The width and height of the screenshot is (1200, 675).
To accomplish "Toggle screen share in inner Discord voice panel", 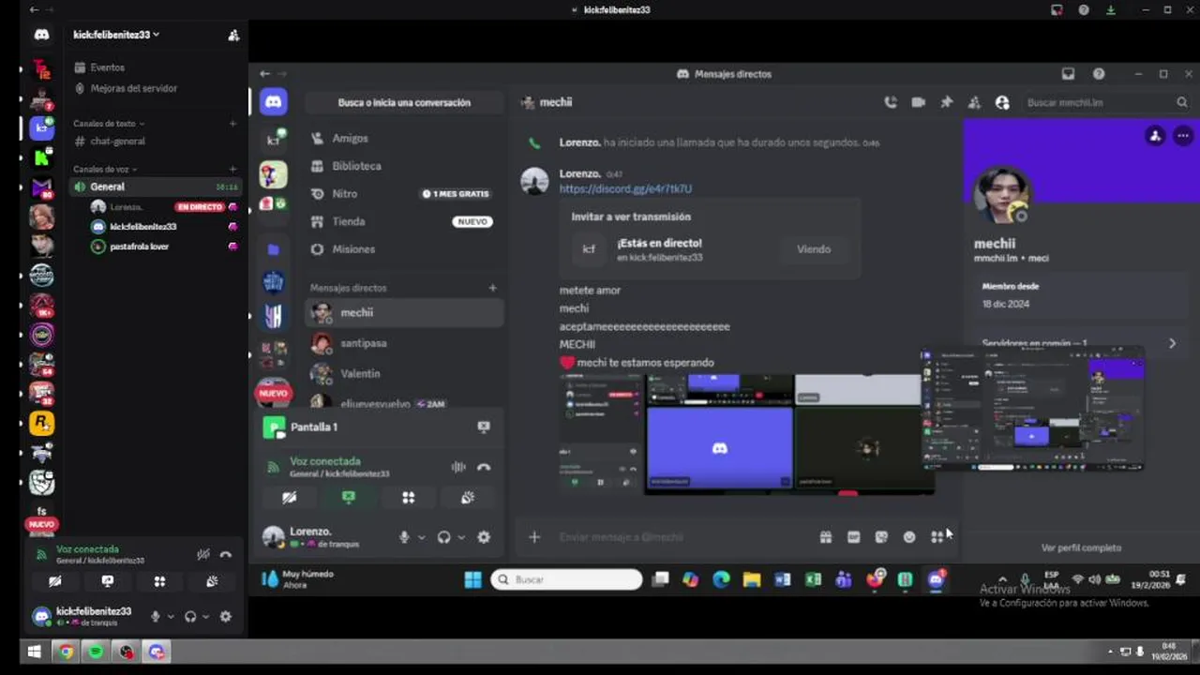I will (x=349, y=498).
